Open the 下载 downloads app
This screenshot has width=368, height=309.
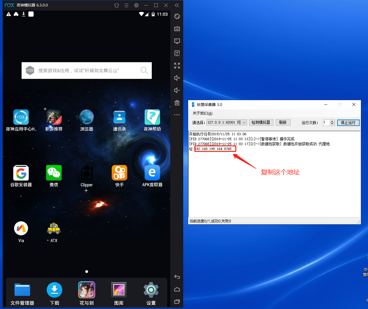pos(55,290)
